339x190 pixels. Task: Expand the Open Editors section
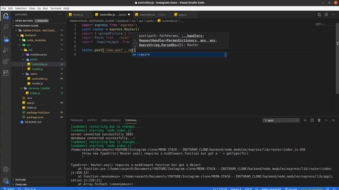(x=39, y=21)
